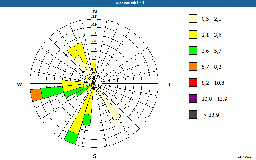Click the pale yellow 0,5 - 2,1 legend swatch
Viewport: 256px width, 160px height.
pos(193,19)
